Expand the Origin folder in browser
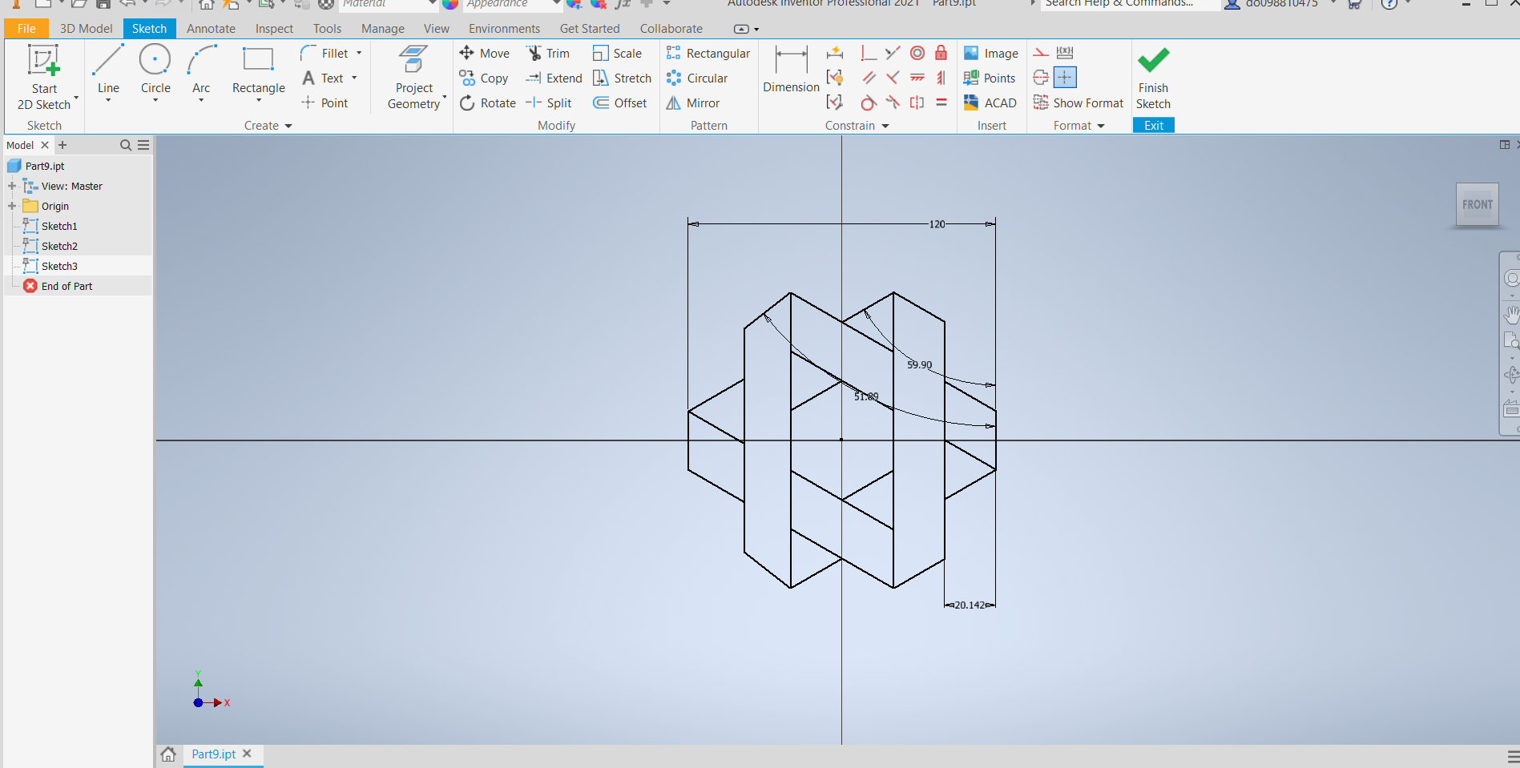Image resolution: width=1520 pixels, height=768 pixels. pos(12,206)
